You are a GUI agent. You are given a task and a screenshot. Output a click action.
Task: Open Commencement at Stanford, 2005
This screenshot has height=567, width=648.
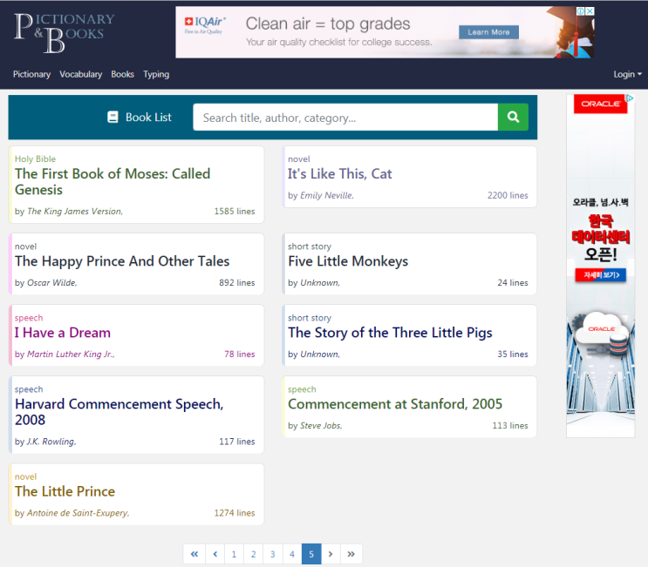395,404
